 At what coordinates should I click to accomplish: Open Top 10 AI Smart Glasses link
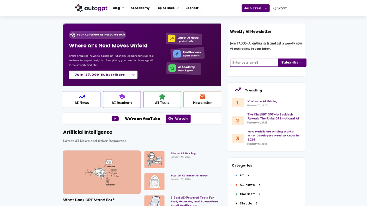pos(189,175)
